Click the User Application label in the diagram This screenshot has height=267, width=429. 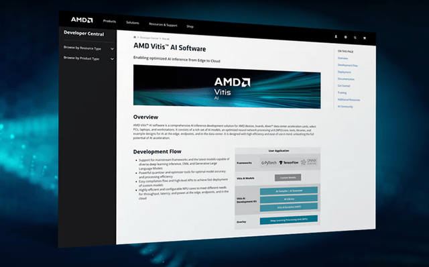pos(279,151)
